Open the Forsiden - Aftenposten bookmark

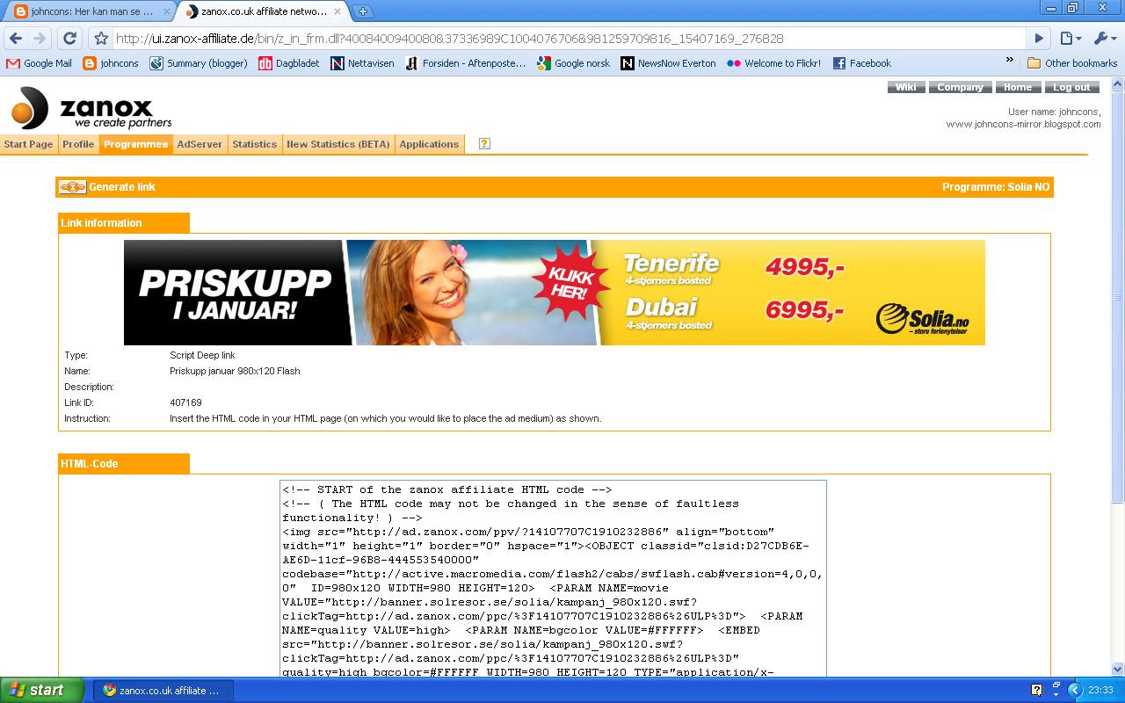tap(465, 63)
